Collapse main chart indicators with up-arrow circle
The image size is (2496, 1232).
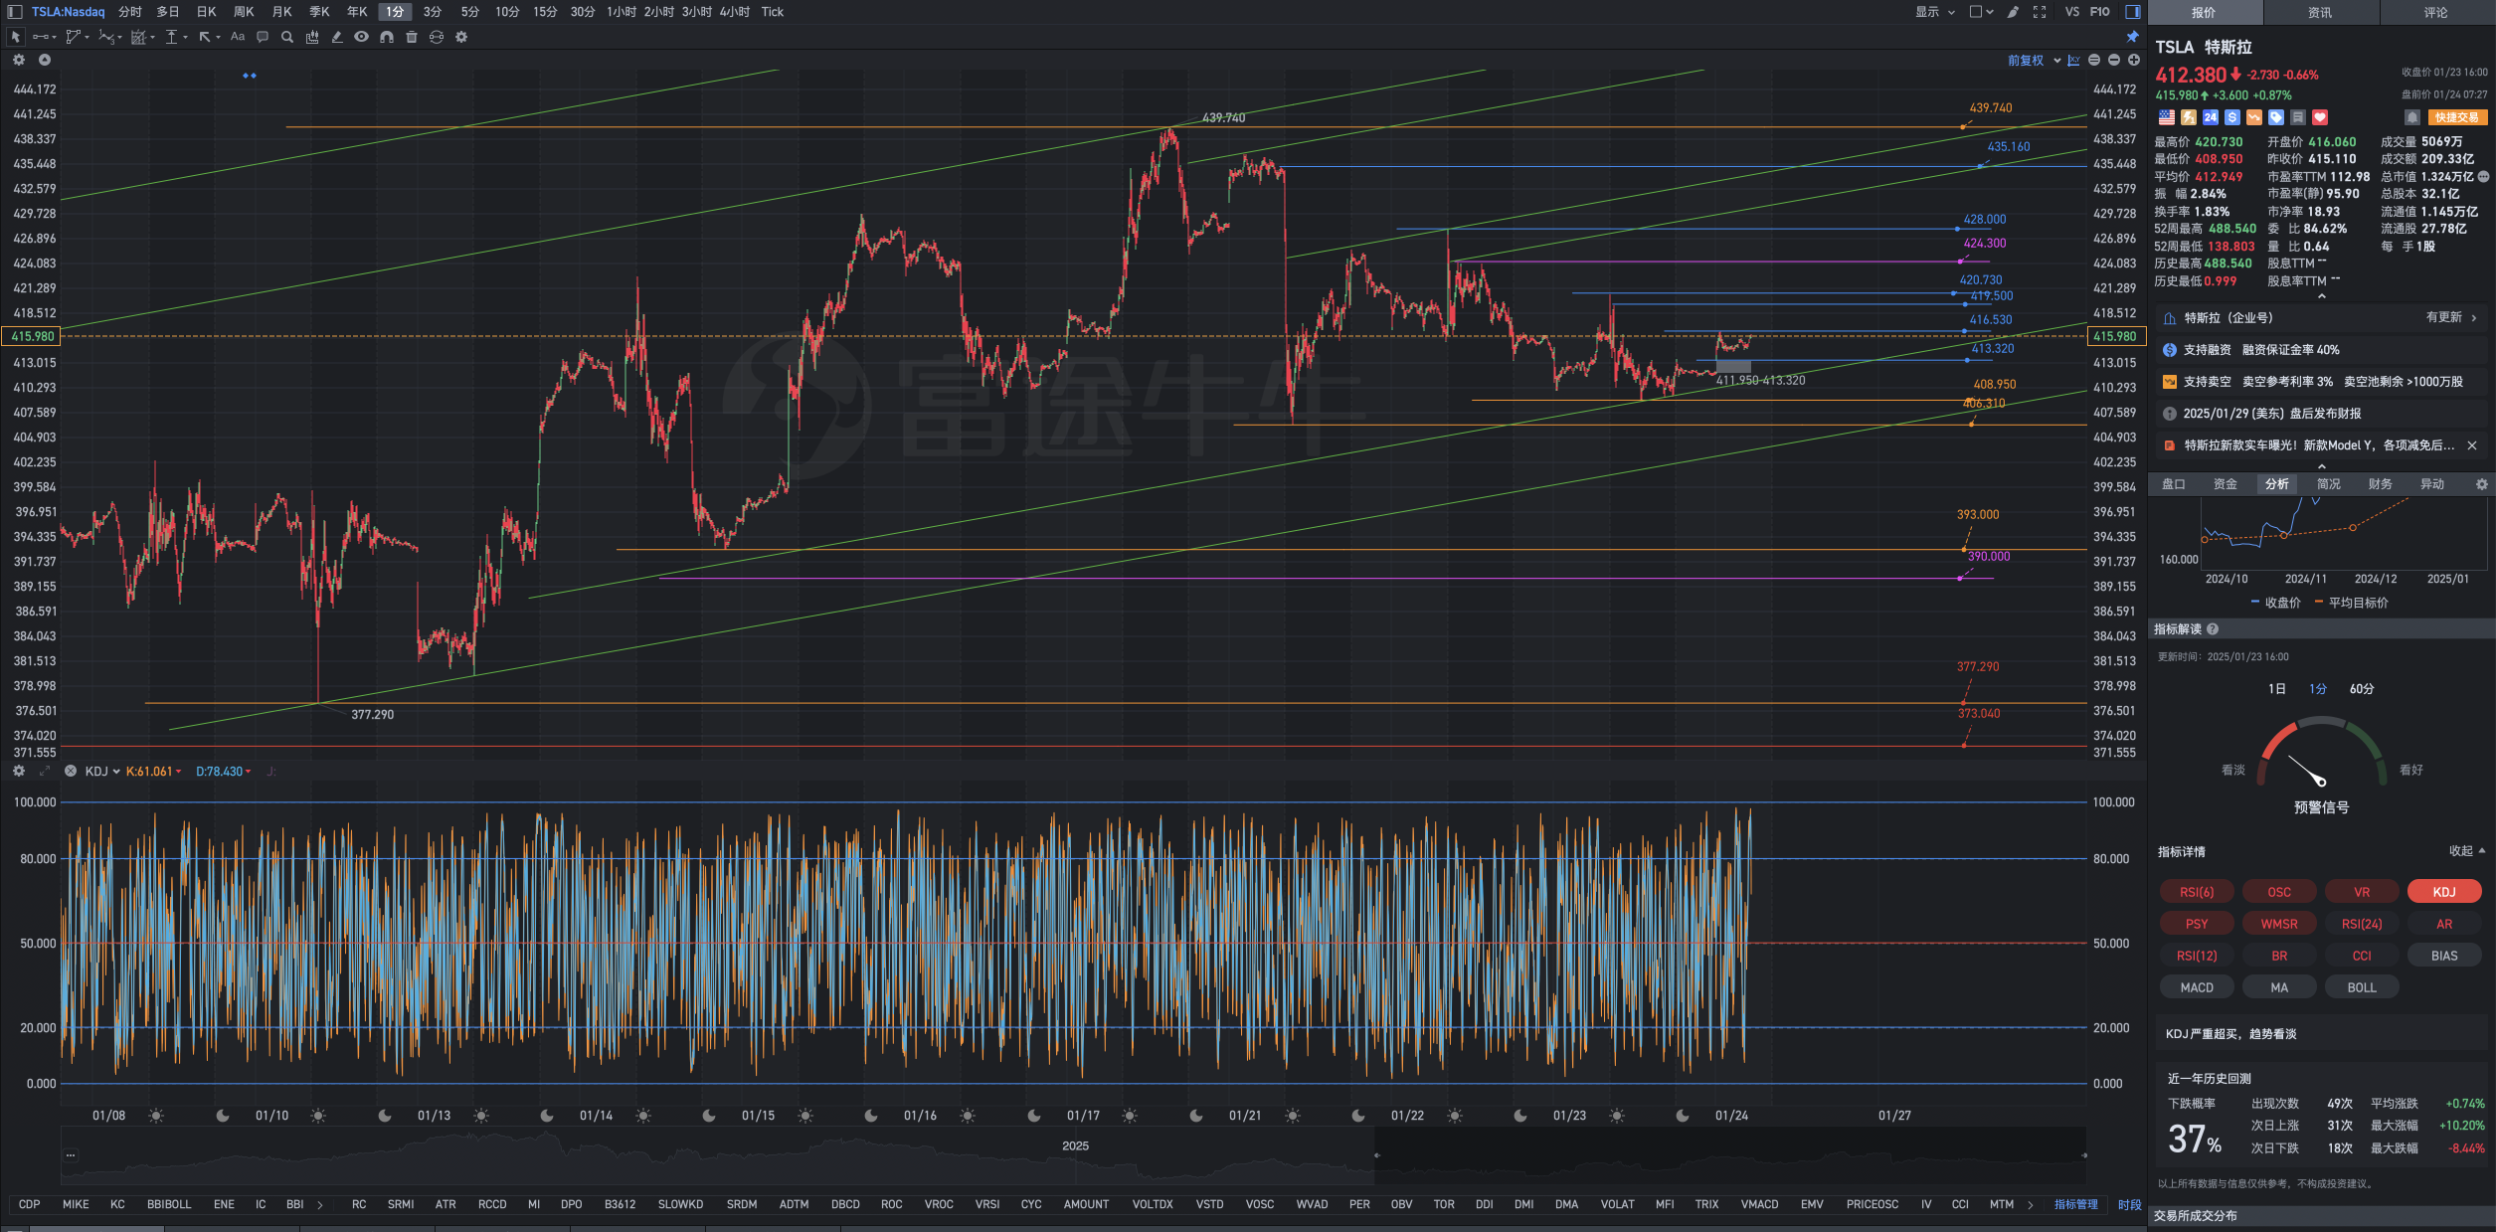(45, 60)
